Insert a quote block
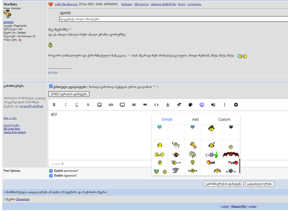 coord(145,105)
